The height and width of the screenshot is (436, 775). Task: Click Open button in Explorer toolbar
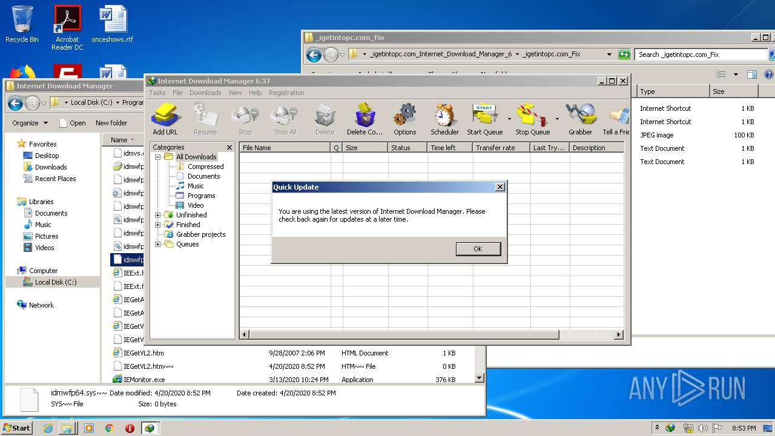72,123
